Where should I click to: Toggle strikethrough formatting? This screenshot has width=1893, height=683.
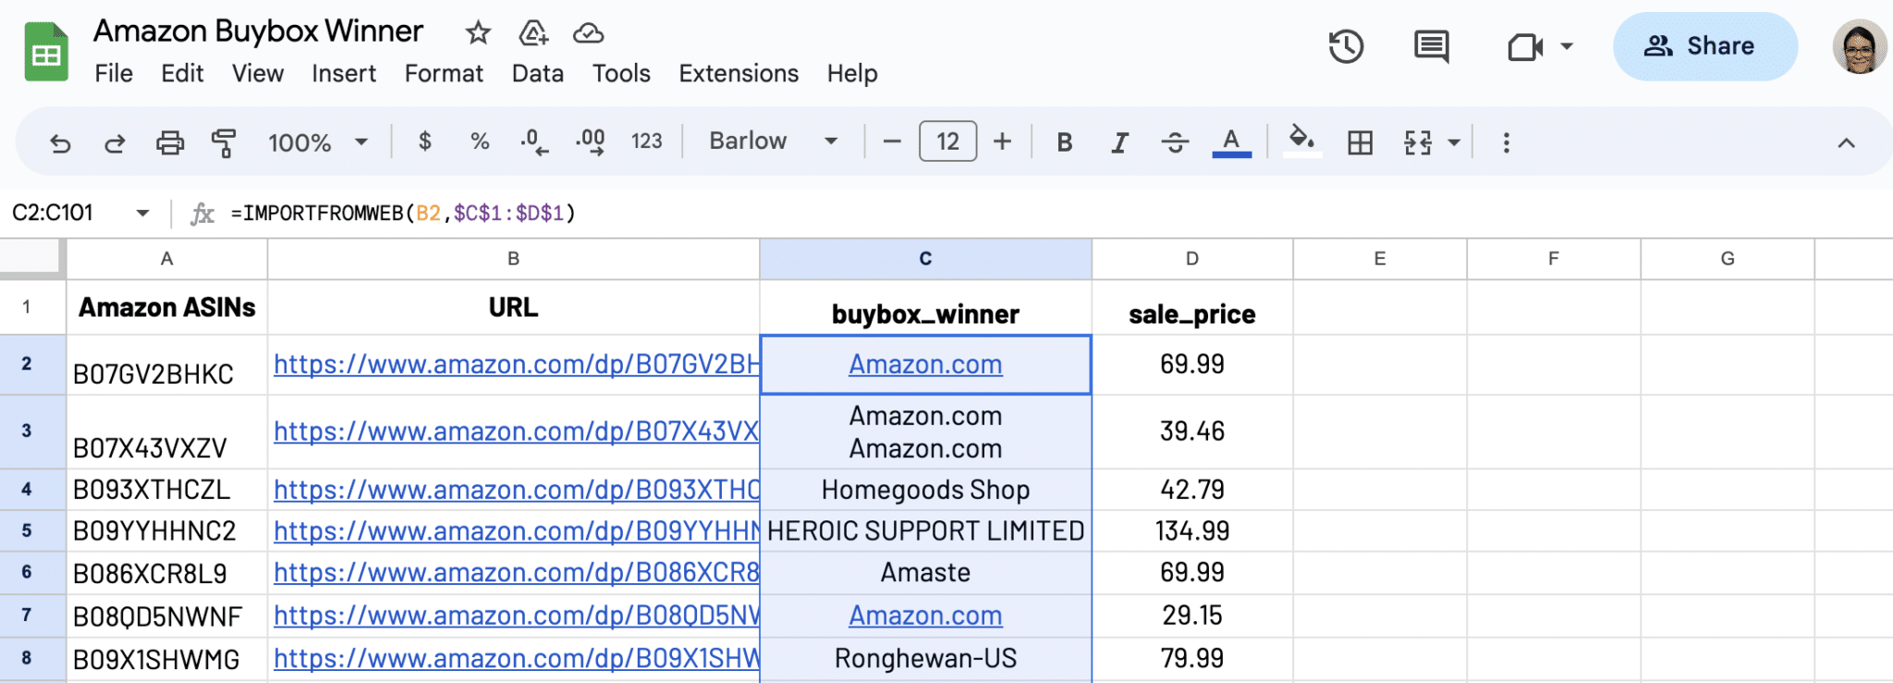pyautogui.click(x=1175, y=142)
